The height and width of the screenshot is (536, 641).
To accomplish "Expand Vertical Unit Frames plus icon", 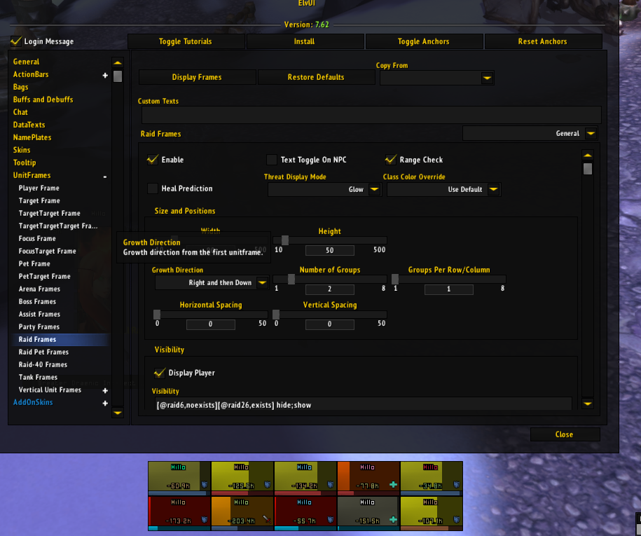I will coord(105,390).
